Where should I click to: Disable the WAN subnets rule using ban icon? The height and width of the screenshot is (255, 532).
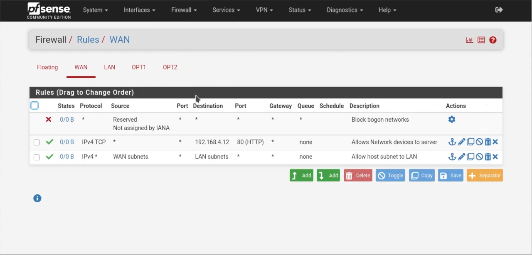pos(479,157)
